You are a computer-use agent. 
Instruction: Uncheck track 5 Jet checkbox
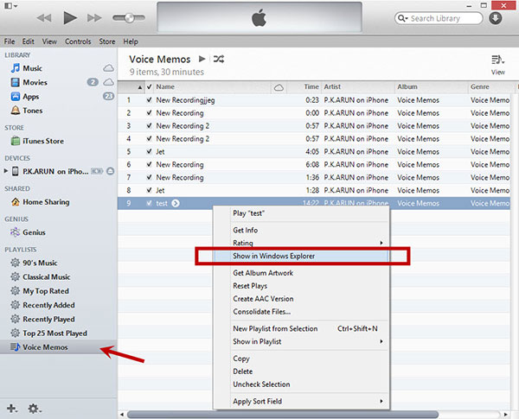click(150, 151)
